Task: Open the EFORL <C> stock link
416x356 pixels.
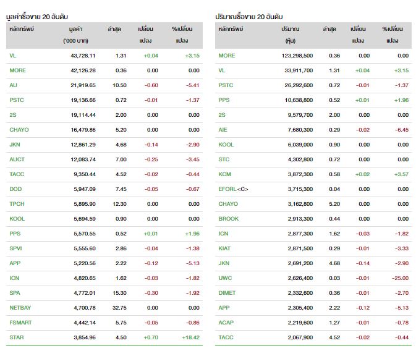Action: pyautogui.click(x=233, y=189)
